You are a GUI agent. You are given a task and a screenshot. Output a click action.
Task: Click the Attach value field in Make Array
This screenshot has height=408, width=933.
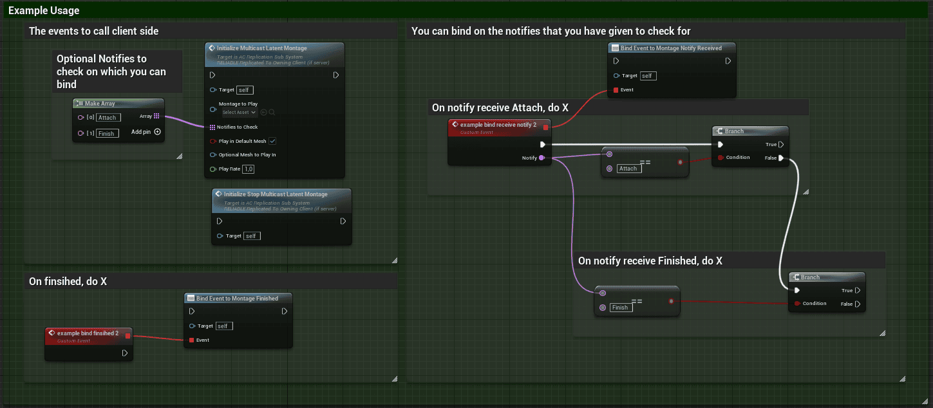click(108, 117)
